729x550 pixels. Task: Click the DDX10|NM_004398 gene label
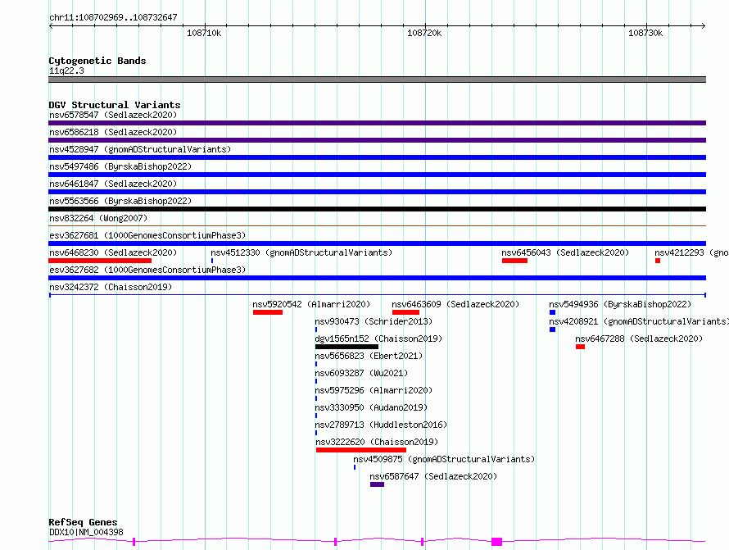tap(86, 532)
